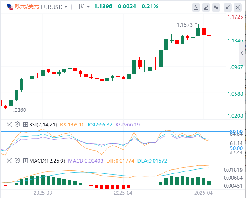Click the DIF:0.01774 value
The height and width of the screenshot is (198, 246).
pos(120,161)
